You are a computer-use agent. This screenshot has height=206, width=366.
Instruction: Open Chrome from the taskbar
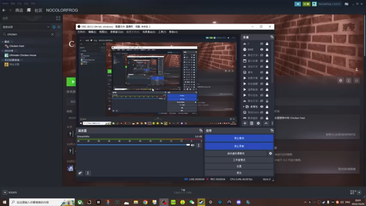click(145, 202)
